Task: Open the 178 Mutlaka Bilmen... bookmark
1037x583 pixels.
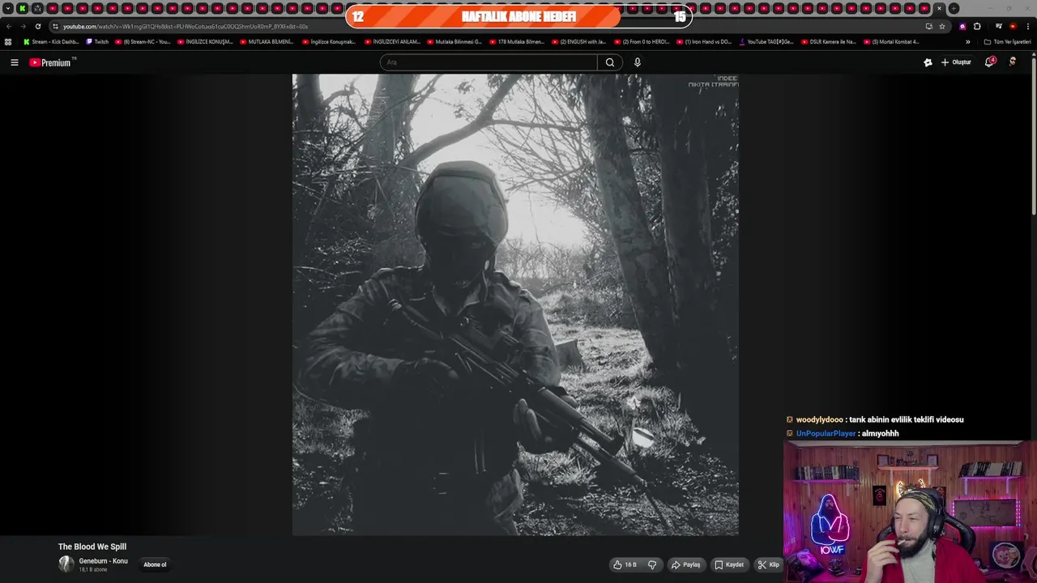Action: (x=517, y=41)
